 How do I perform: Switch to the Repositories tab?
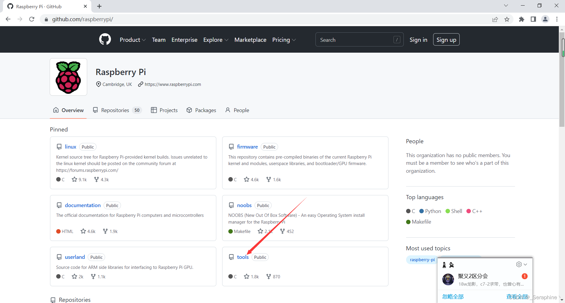coord(117,110)
